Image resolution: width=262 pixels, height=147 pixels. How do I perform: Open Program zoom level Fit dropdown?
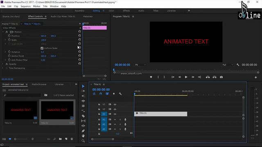140,65
